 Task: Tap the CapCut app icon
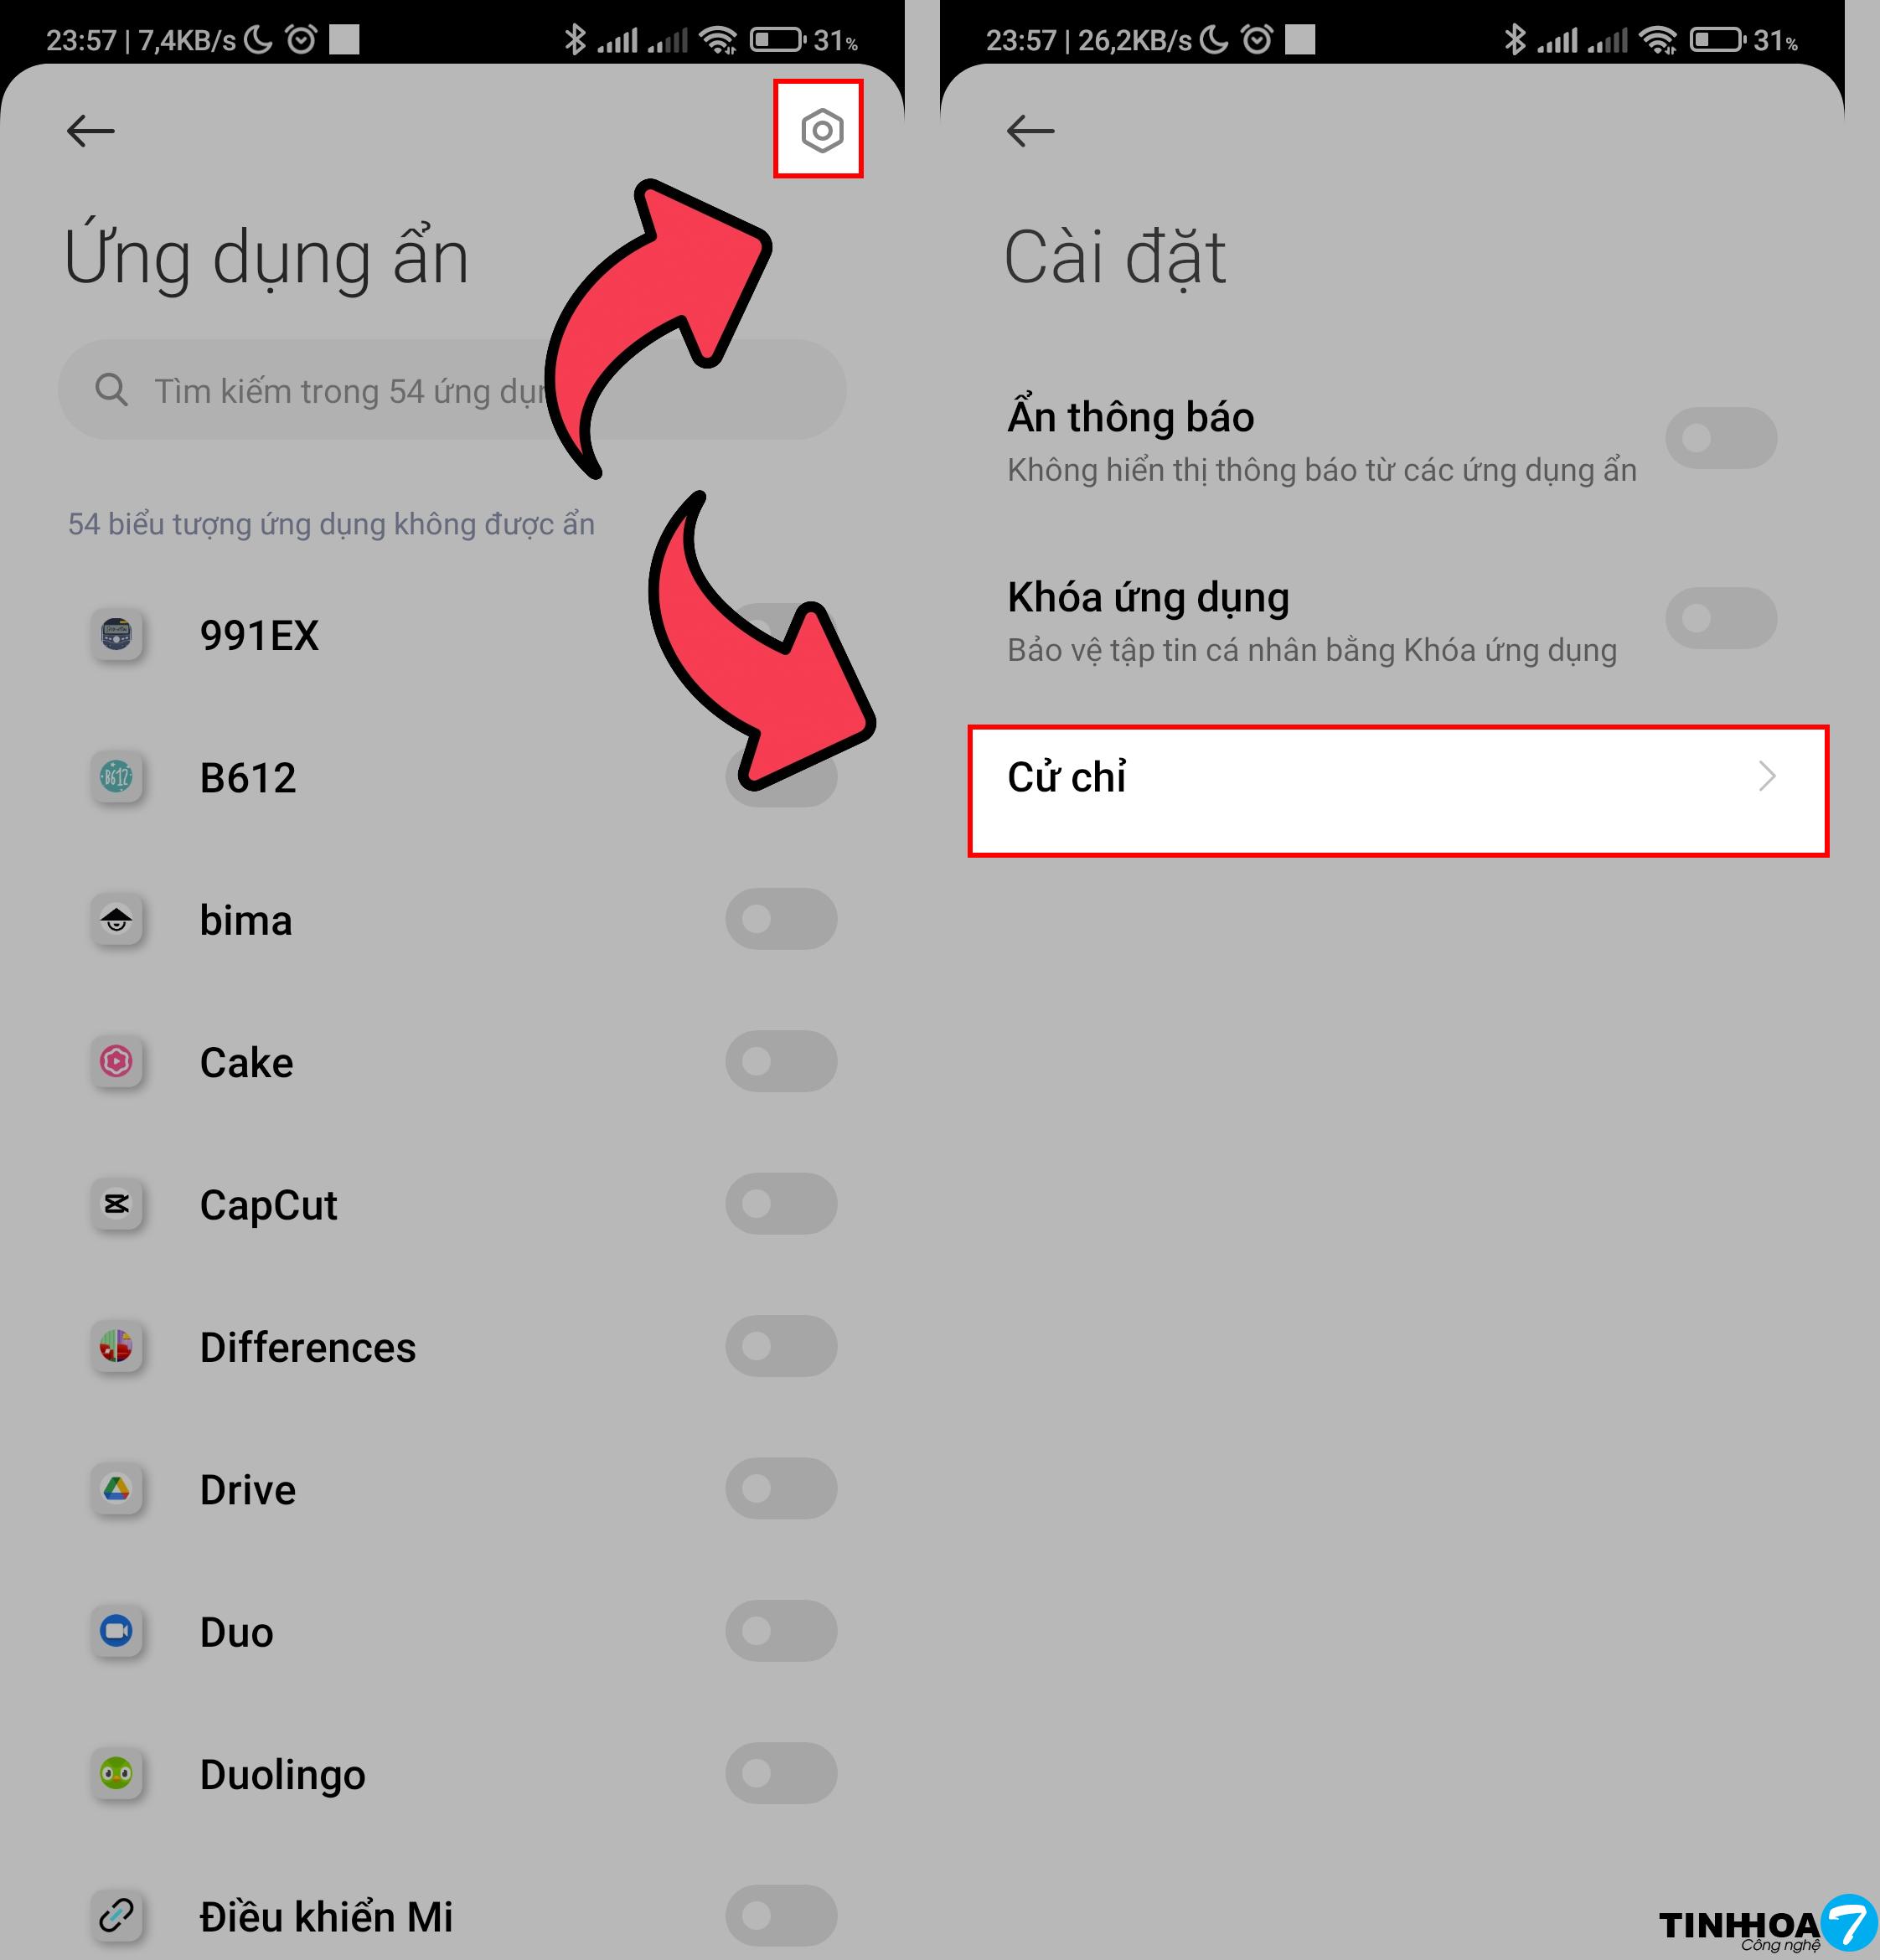(117, 1204)
